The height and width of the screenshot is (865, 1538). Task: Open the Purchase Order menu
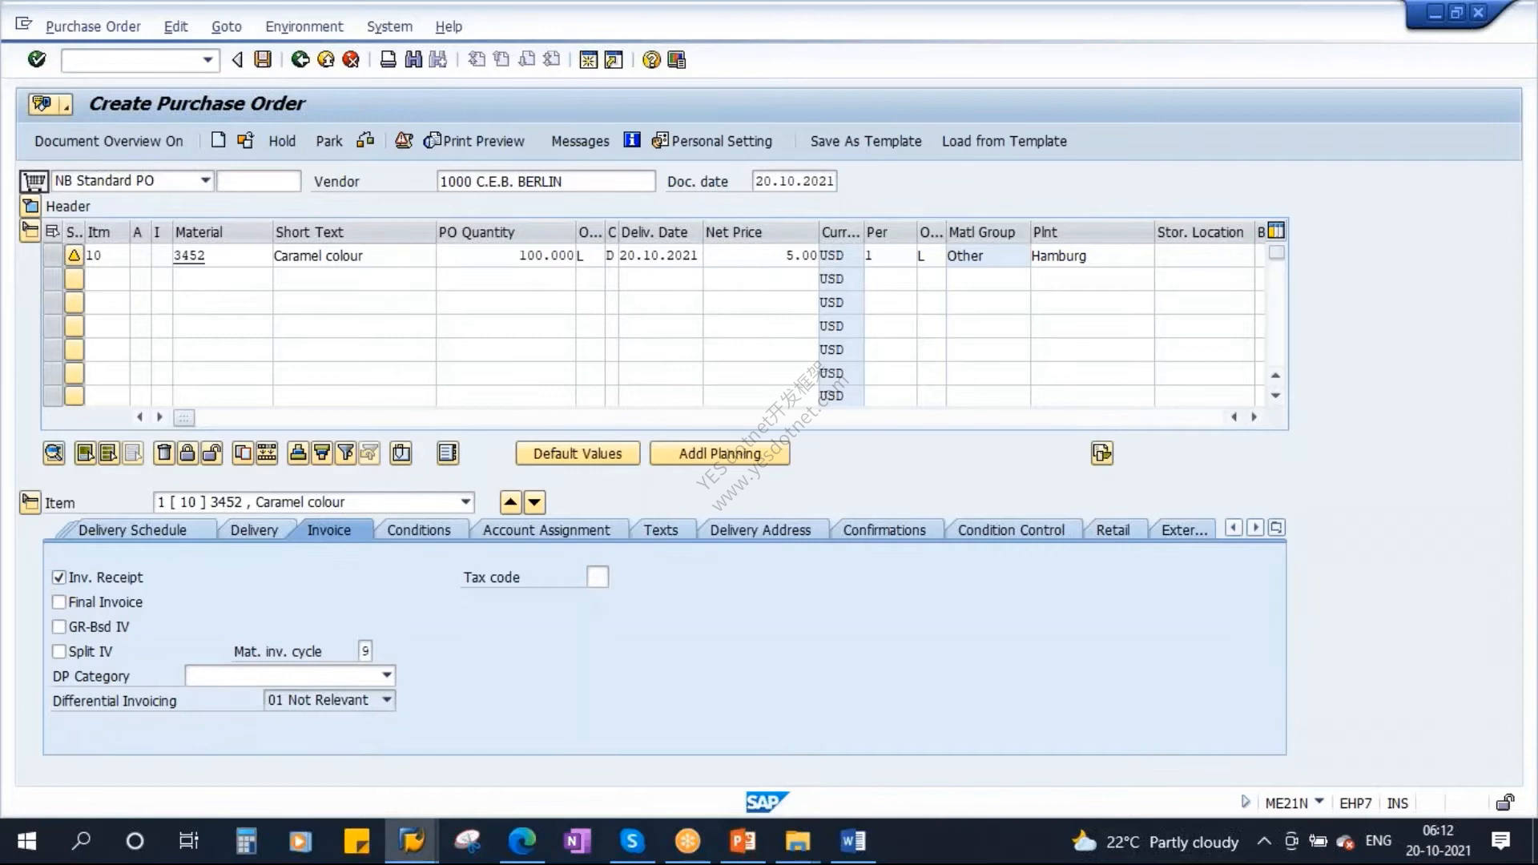point(93,26)
